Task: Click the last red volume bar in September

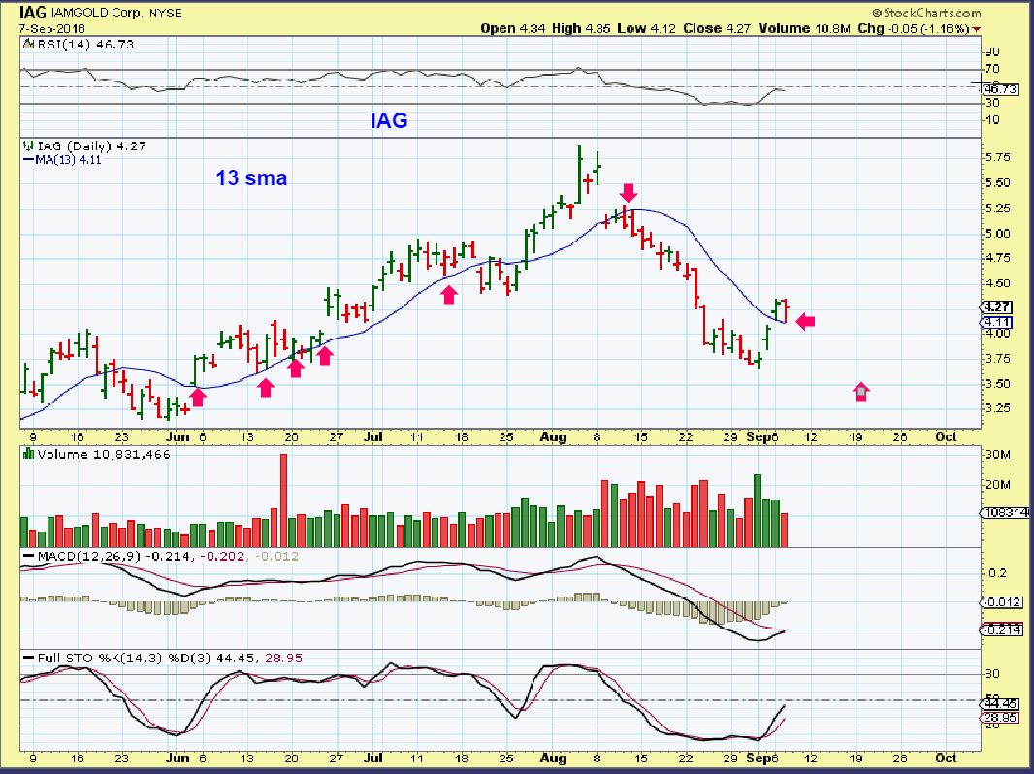Action: click(x=784, y=531)
